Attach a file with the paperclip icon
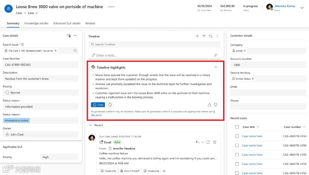This screenshot has width=309, height=175. pos(216,55)
